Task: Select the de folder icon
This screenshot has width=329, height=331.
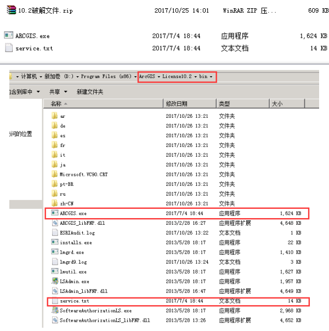Action: click(x=54, y=125)
